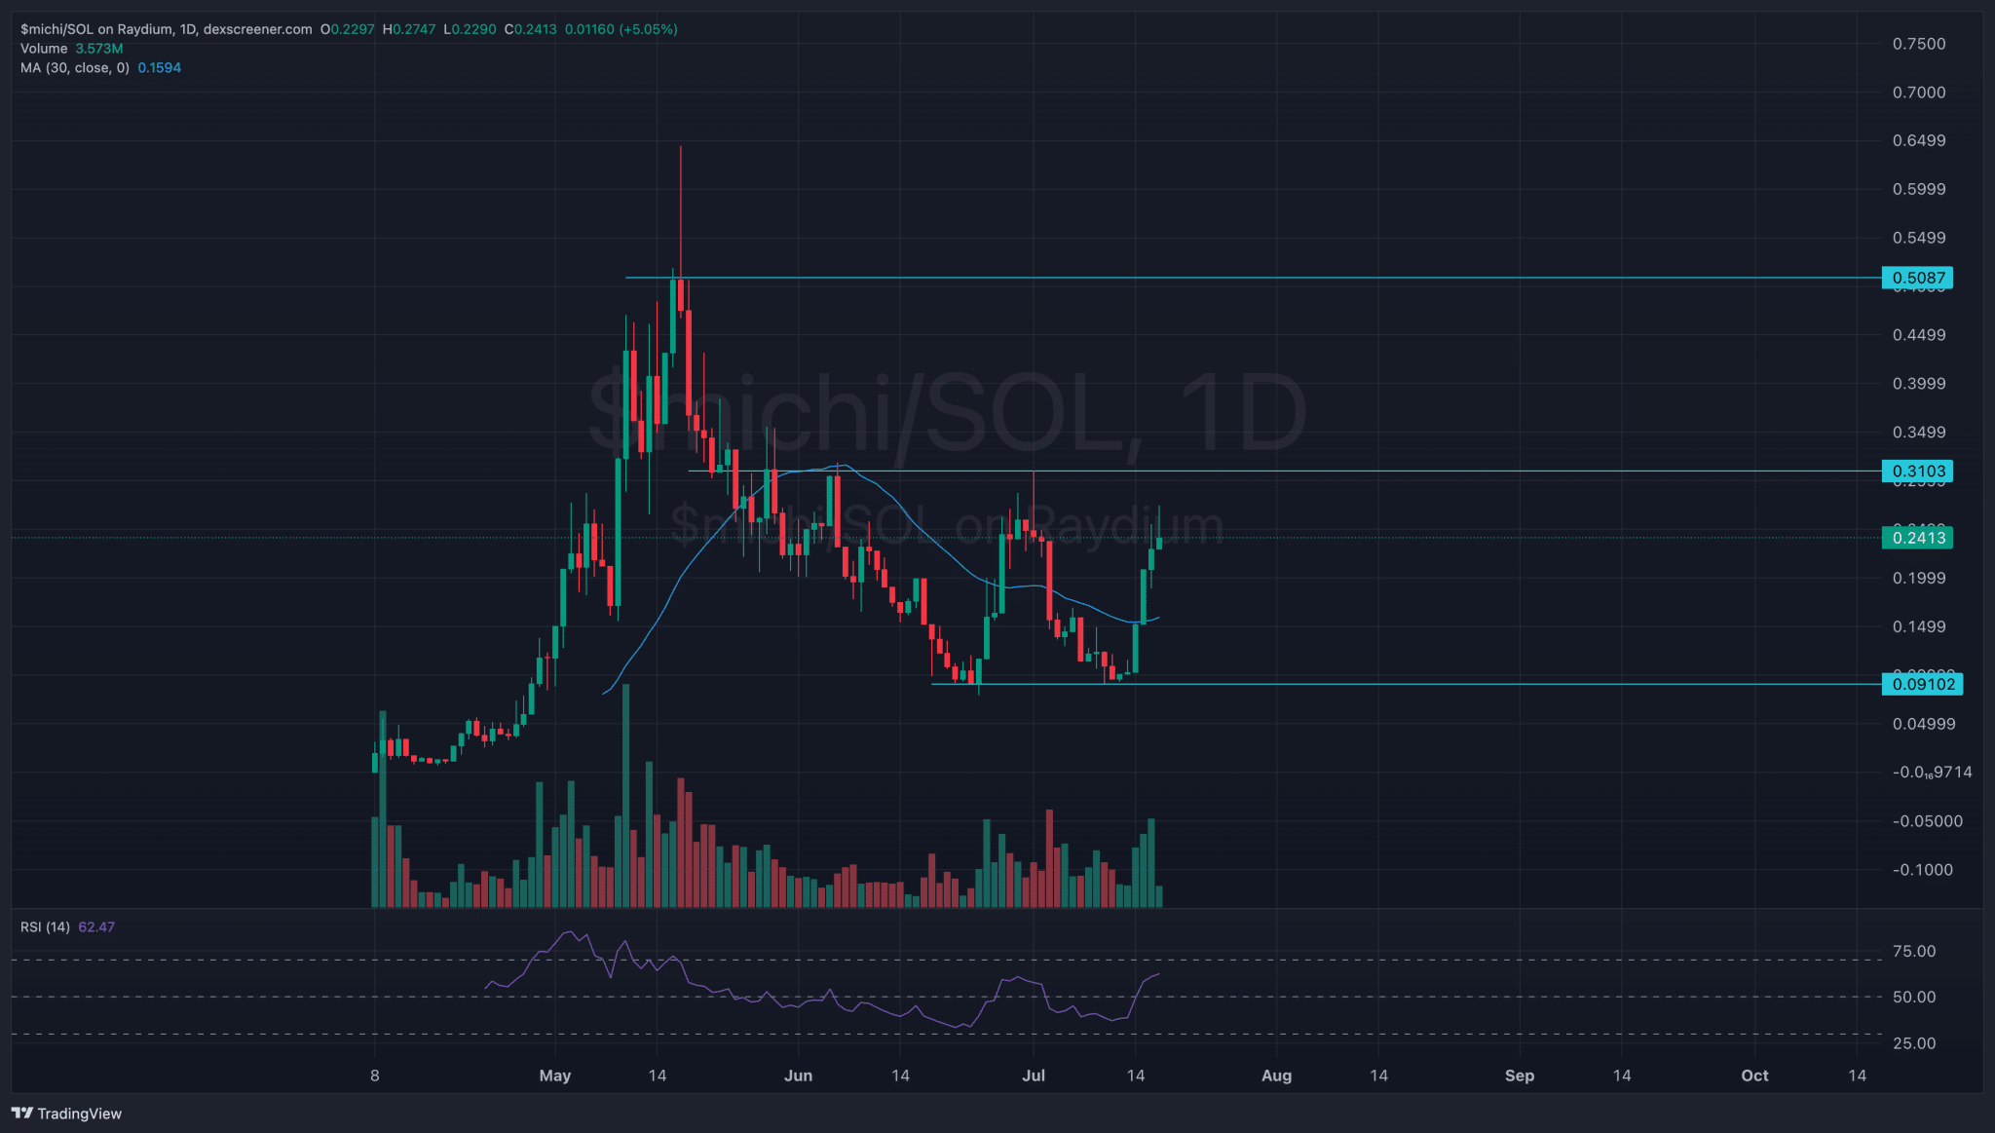Click the Jul label on time axis
Image resolution: width=1995 pixels, height=1133 pixels.
[1034, 1076]
